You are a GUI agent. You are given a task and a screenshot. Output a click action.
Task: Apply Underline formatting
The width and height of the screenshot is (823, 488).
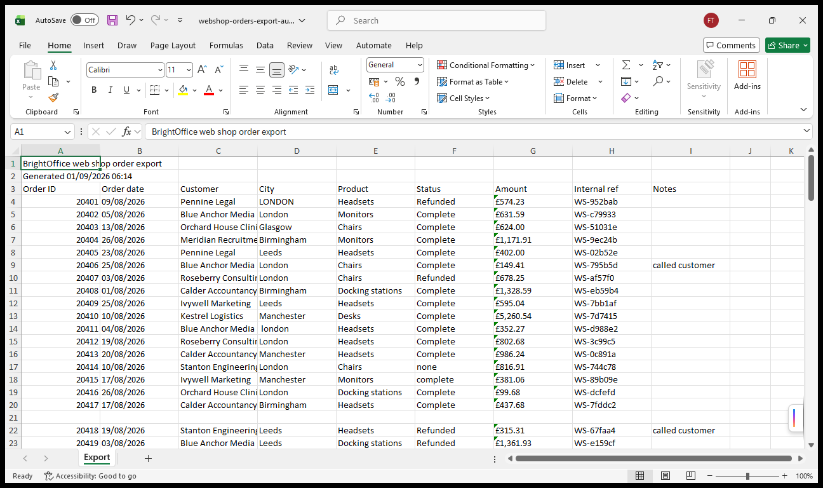(x=127, y=90)
